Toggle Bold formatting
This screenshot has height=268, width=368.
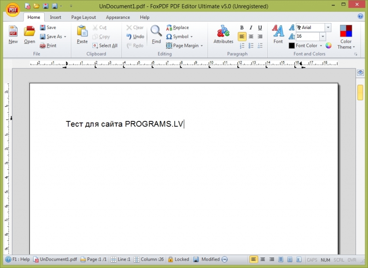pyautogui.click(x=242, y=28)
